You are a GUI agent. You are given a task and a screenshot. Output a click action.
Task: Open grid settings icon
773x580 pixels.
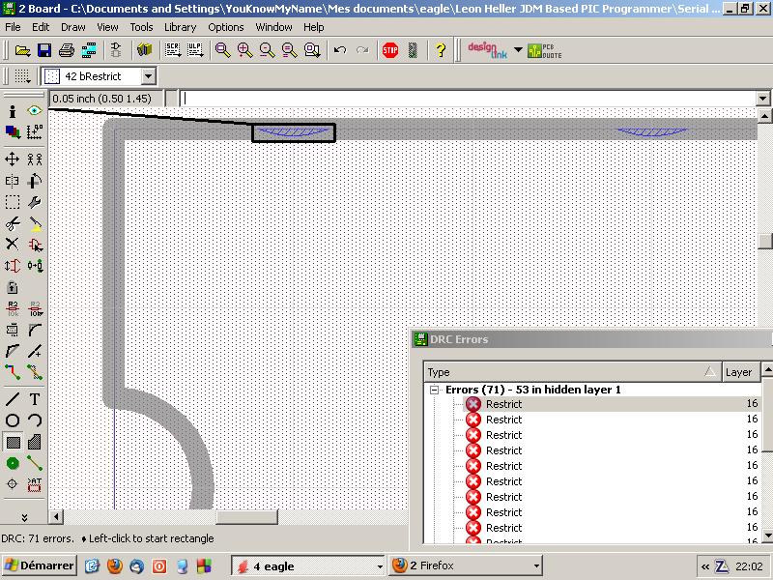[22, 76]
